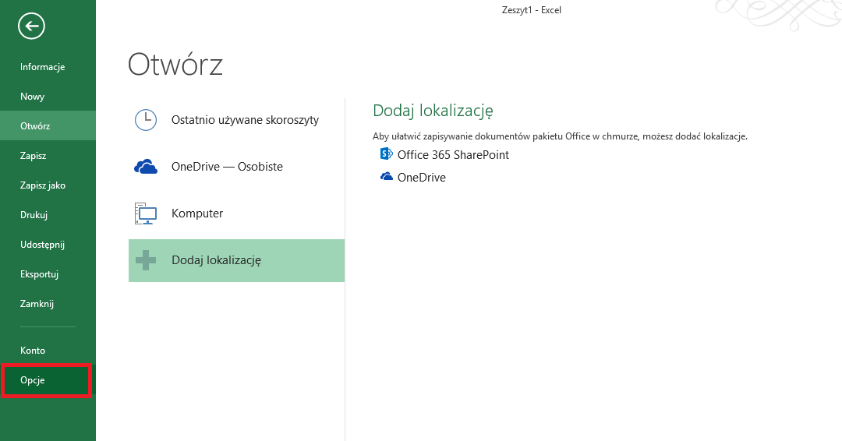This screenshot has width=842, height=441.
Task: Select Otwórz in the backstage menu
Action: (48, 126)
